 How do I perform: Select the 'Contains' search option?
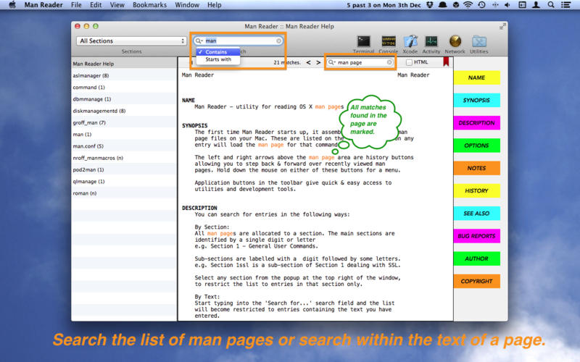click(216, 52)
